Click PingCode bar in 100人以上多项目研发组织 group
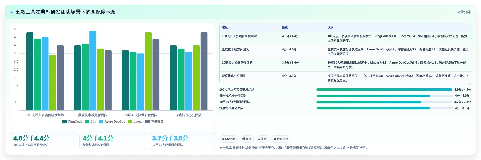The image size is (481, 160). click(30, 71)
